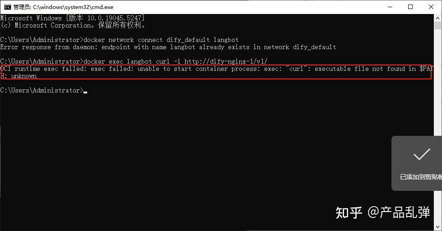Image resolution: width=442 pixels, height=231 pixels.
Task: Click the 'docker network connect' command line
Action: click(x=162, y=40)
